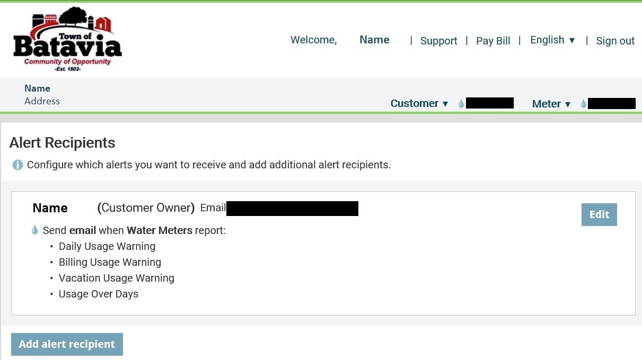This screenshot has height=360, width=642.
Task: Click the user Name in the welcome header
Action: (374, 40)
